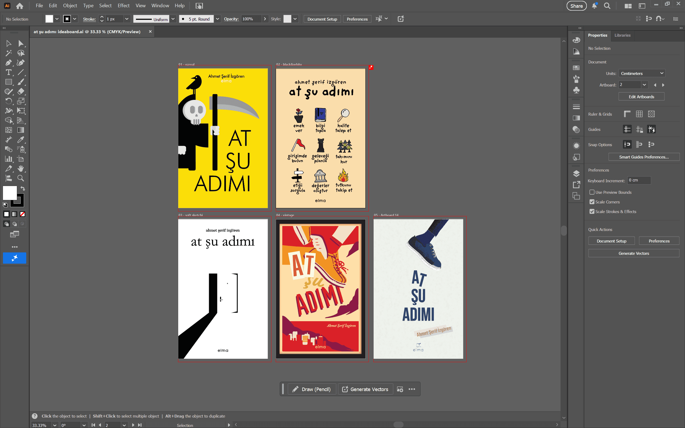Uncheck Scale Corners option

592,202
